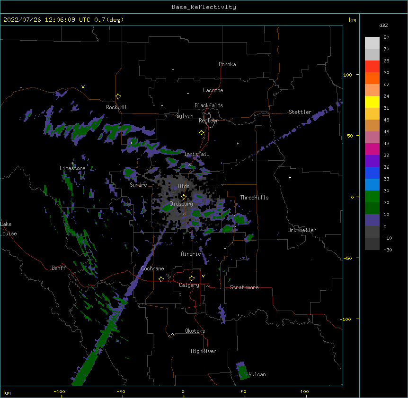Image resolution: width=408 pixels, height=398 pixels.
Task: Pick the red swatch in dBZ legend
Action: click(x=372, y=67)
